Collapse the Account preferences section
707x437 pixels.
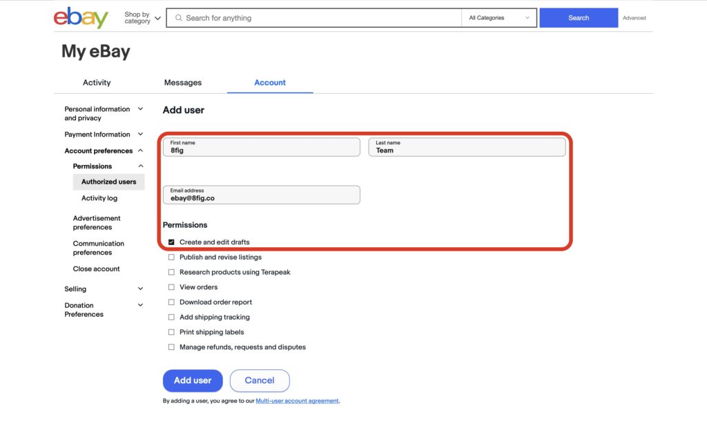coord(104,150)
